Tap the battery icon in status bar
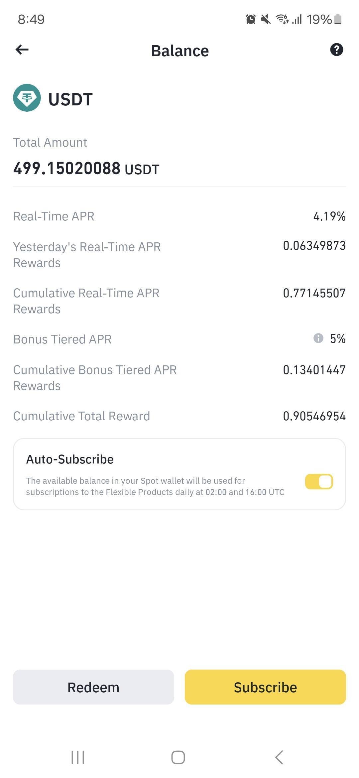Image resolution: width=359 pixels, height=778 pixels. pos(338,19)
